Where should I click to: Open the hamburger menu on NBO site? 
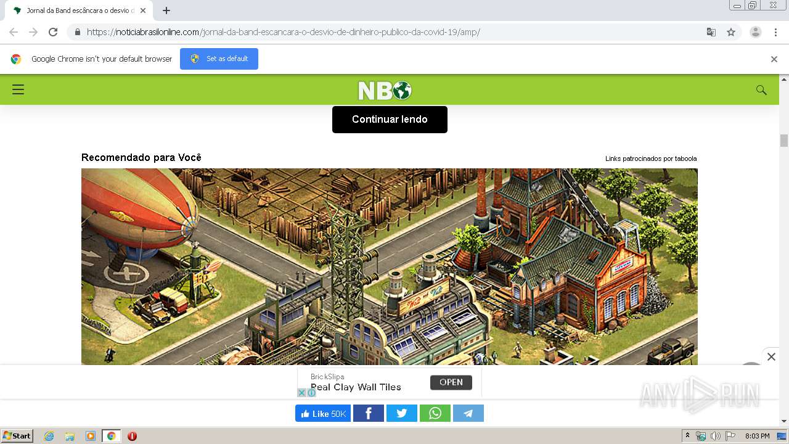pos(18,89)
